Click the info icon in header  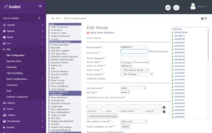pyautogui.click(x=168, y=8)
